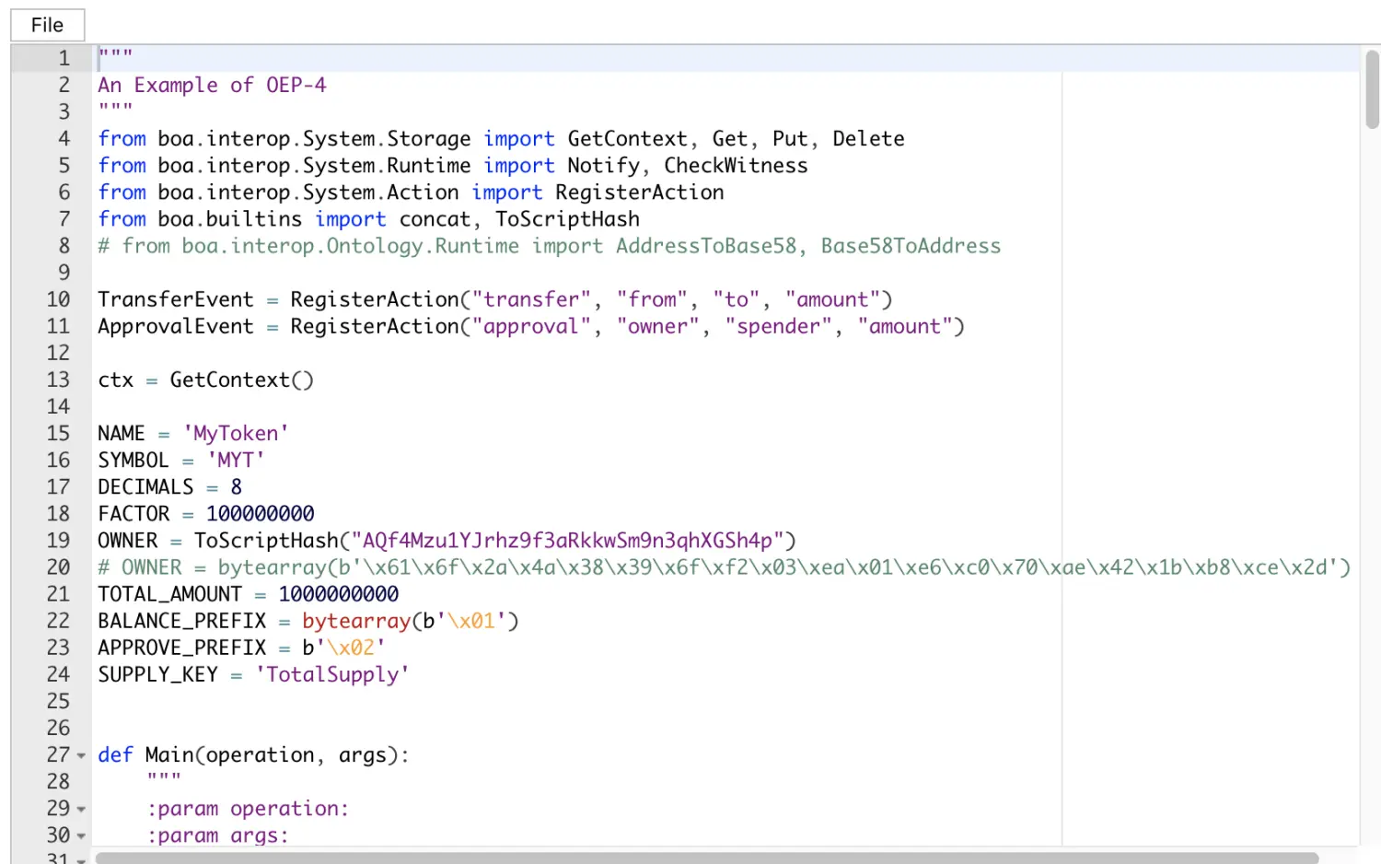Open the File menu

pyautogui.click(x=47, y=25)
